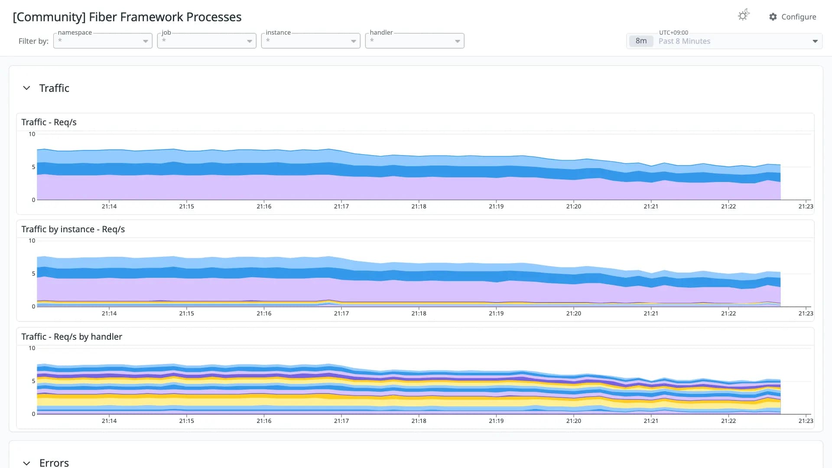The height and width of the screenshot is (468, 832).
Task: Open the job filter dropdown
Action: [207, 41]
